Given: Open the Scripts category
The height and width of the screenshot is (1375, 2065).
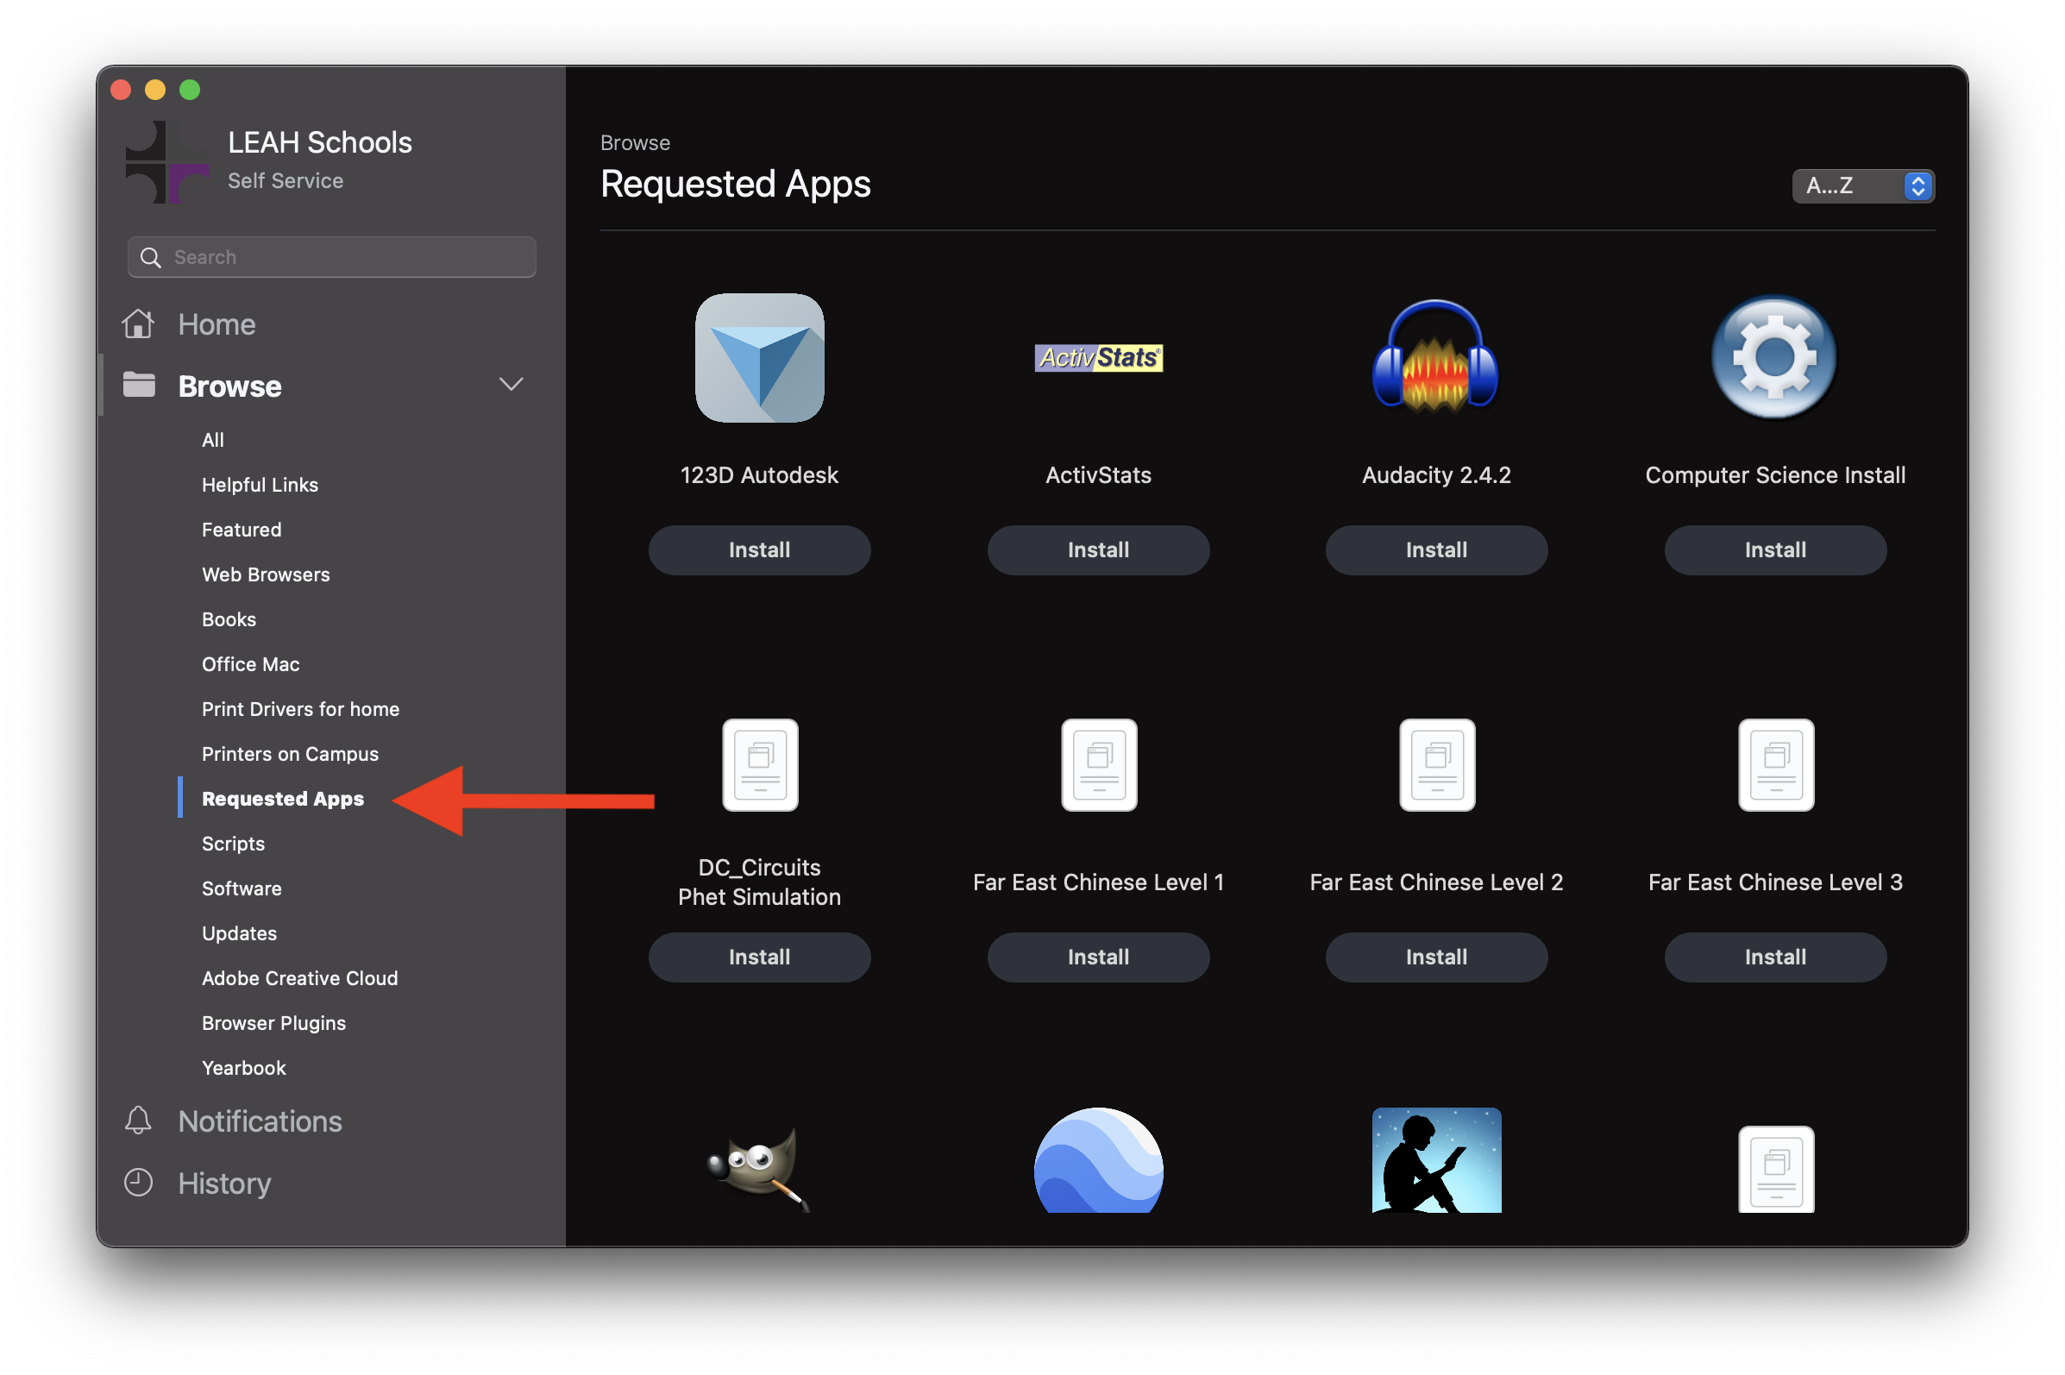Looking at the screenshot, I should [x=233, y=843].
